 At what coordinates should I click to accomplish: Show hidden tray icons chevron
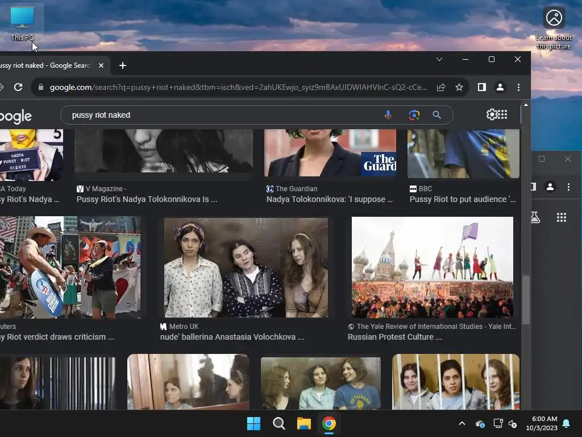click(x=462, y=423)
